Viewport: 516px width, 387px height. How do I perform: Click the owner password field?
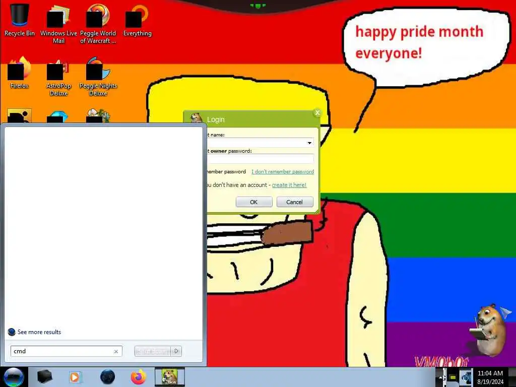[260, 159]
